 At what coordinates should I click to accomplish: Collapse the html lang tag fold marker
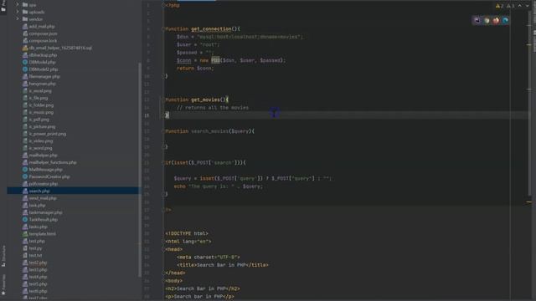[163, 242]
